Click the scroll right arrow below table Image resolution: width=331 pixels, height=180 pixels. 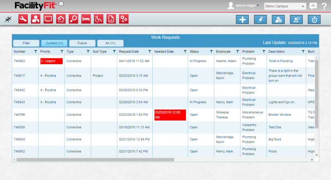(x=312, y=160)
